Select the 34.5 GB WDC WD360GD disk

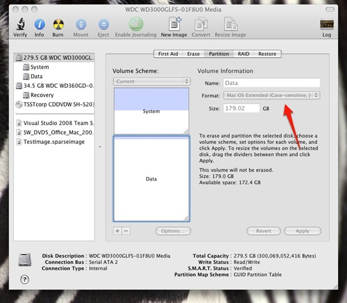coord(54,86)
